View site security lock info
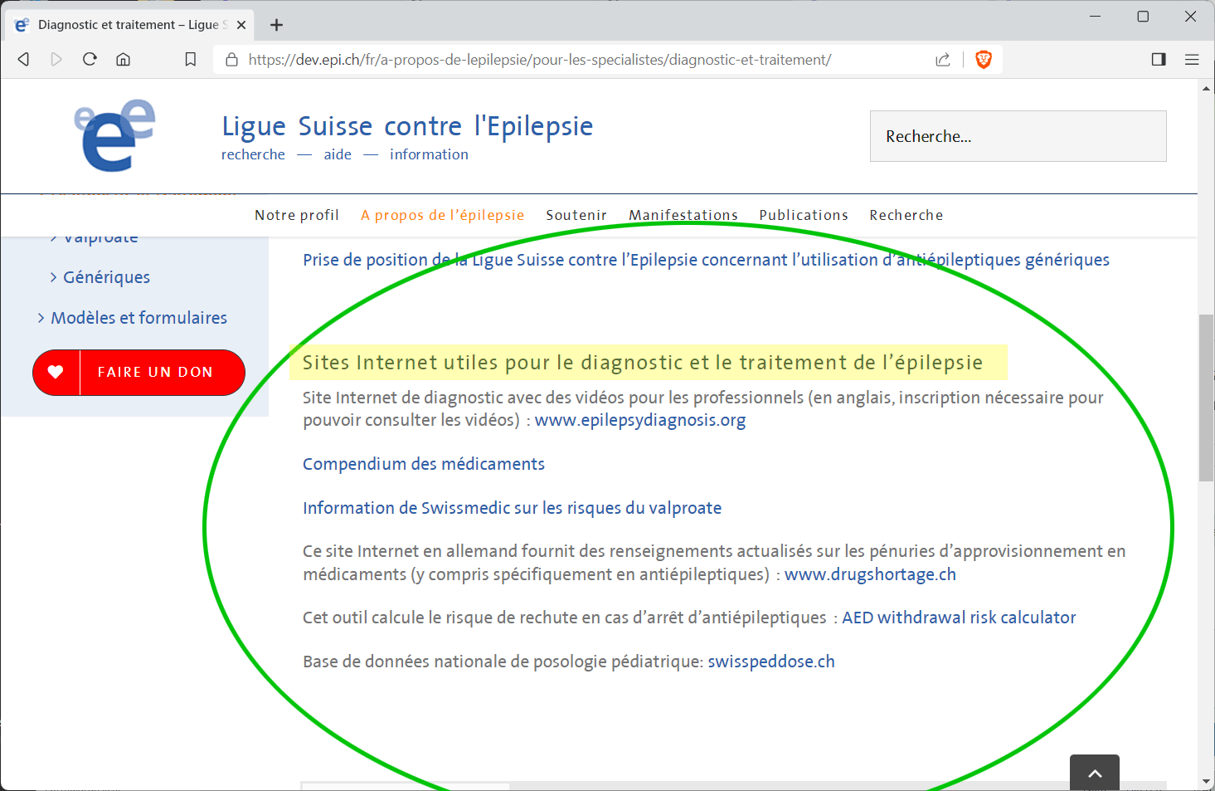1215x791 pixels. point(232,60)
